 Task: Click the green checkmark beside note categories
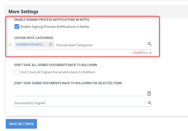tap(10, 45)
